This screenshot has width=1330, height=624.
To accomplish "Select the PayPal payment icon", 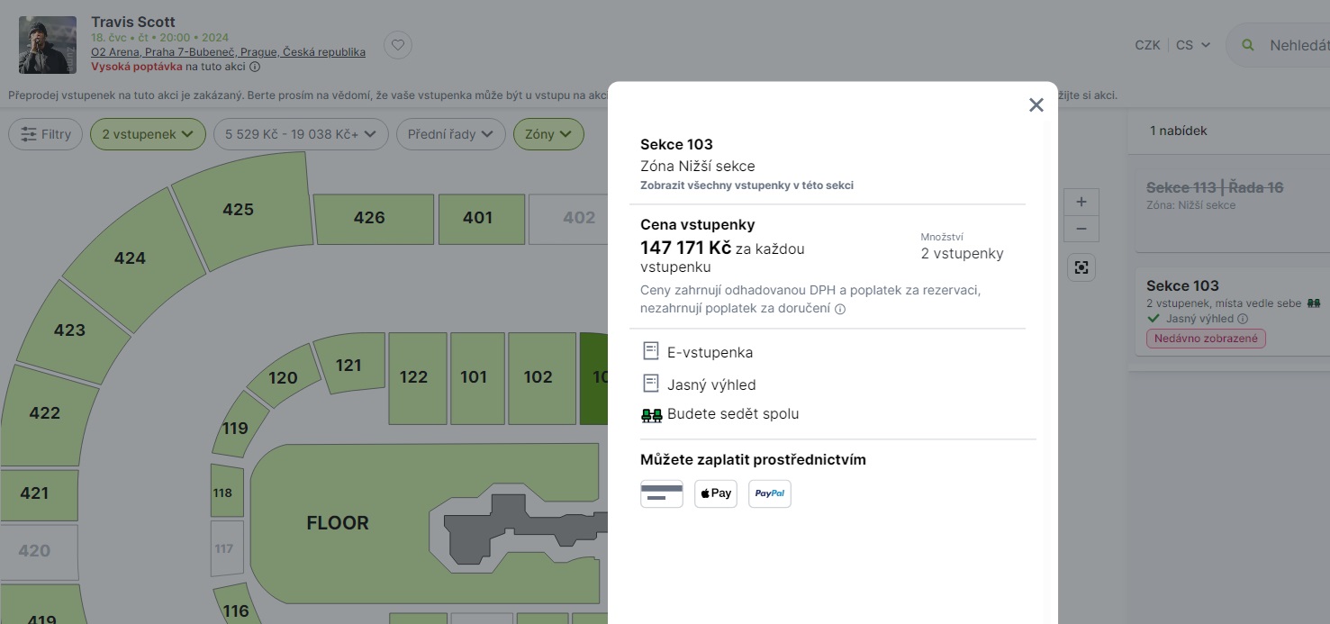I will click(769, 493).
